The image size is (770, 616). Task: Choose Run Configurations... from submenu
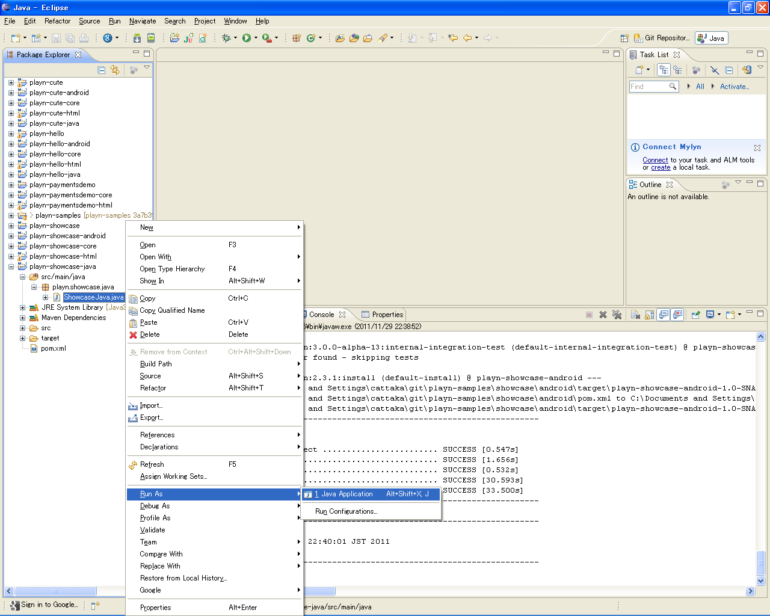[x=346, y=512]
